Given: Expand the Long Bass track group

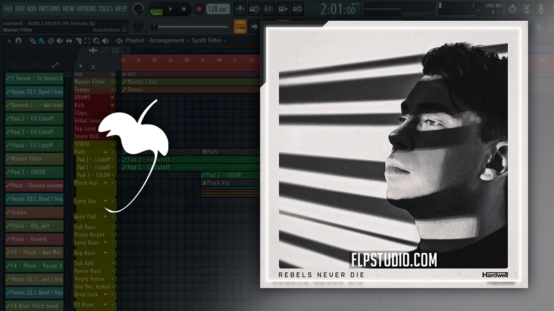Looking at the screenshot, I should [x=105, y=243].
